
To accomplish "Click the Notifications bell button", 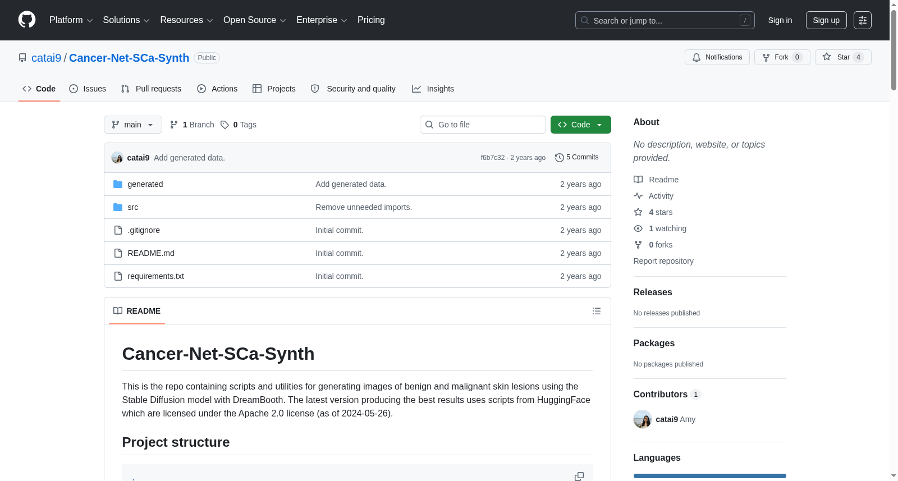I will (717, 57).
